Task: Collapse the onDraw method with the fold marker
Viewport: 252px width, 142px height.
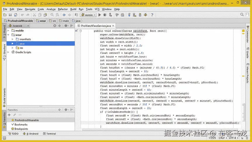Action: point(81,31)
